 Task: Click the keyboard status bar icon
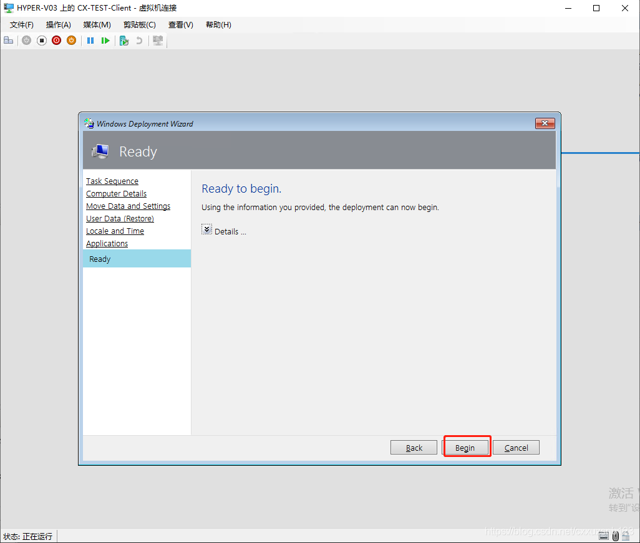click(604, 536)
